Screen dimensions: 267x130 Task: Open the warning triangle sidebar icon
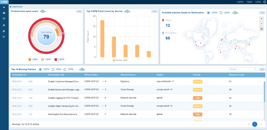[4, 25]
